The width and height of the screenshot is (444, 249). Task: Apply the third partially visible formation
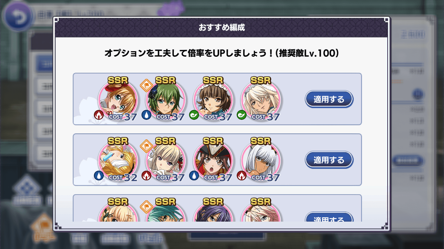[329, 217]
